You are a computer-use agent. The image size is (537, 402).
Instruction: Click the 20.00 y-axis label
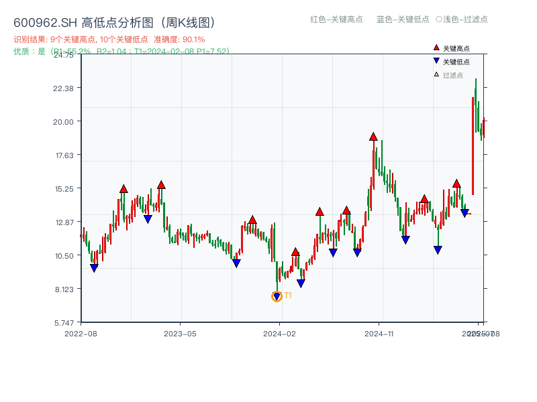click(63, 122)
